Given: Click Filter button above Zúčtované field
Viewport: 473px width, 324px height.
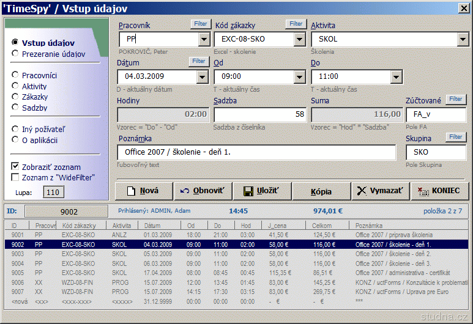Looking at the screenshot, I should point(455,99).
